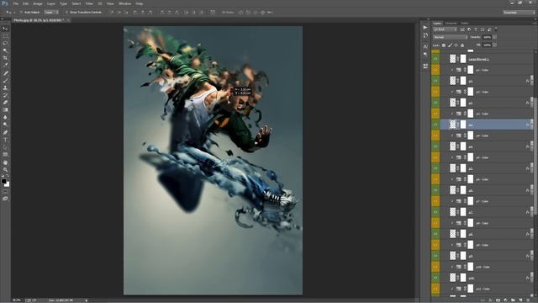The height and width of the screenshot is (303, 538).
Task: Open the Essentials workspace dropdown
Action: (519, 13)
